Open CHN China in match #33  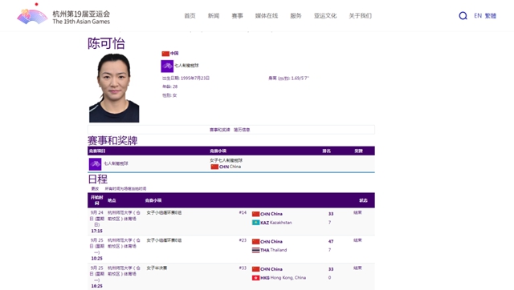tap(271, 269)
